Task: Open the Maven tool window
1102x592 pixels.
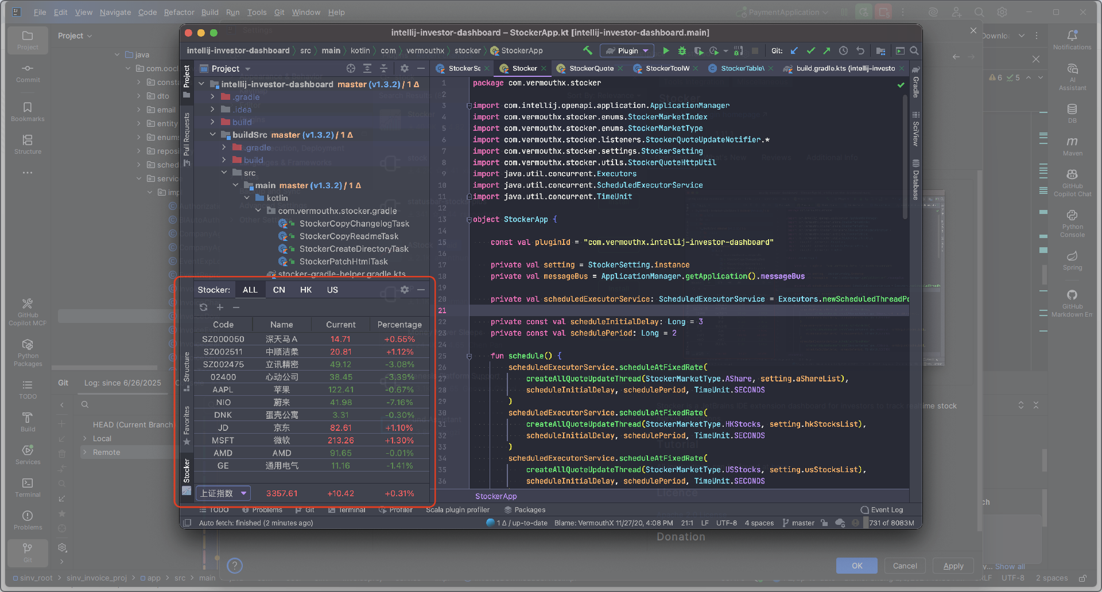Action: (1072, 146)
